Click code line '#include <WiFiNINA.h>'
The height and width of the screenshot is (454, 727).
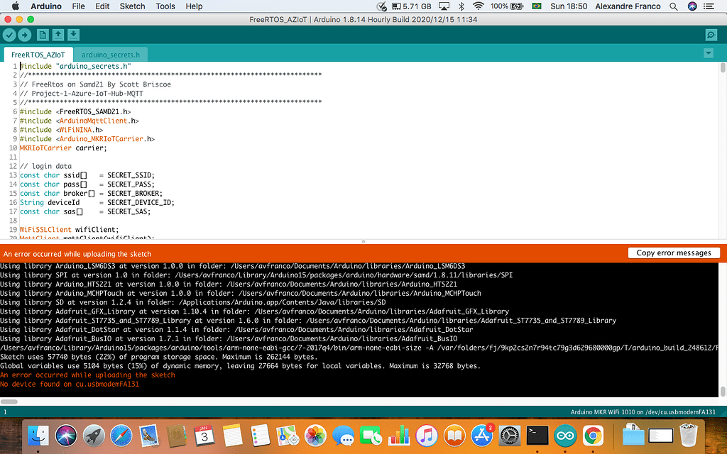click(61, 130)
